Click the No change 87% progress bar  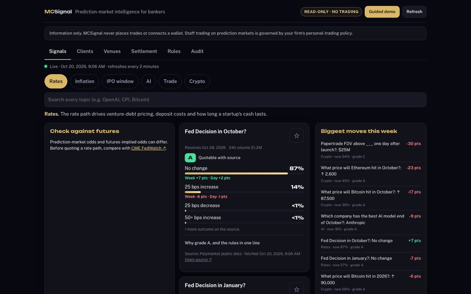[x=244, y=173]
